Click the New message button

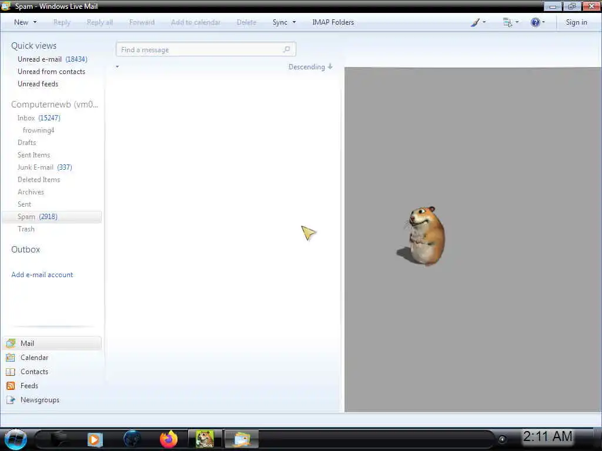(x=21, y=22)
